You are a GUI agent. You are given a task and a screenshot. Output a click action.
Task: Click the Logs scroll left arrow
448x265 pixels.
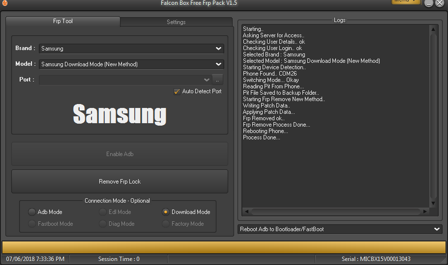pyautogui.click(x=246, y=212)
